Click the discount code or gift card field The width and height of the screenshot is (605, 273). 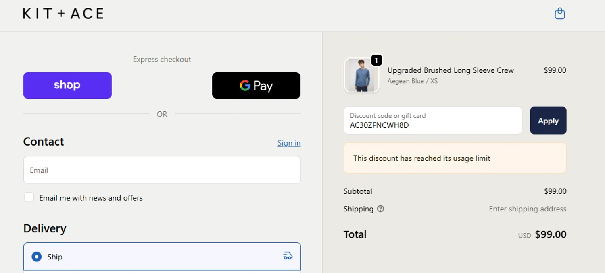[x=433, y=121]
